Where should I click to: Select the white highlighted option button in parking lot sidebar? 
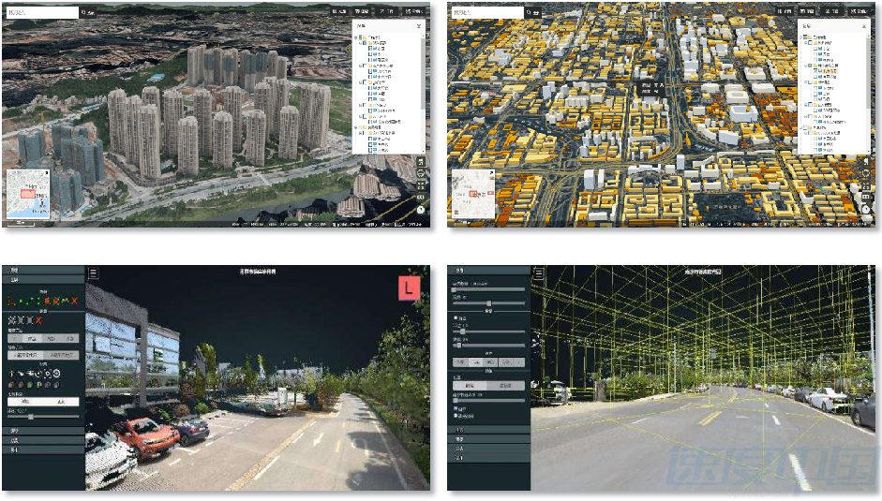22,402
